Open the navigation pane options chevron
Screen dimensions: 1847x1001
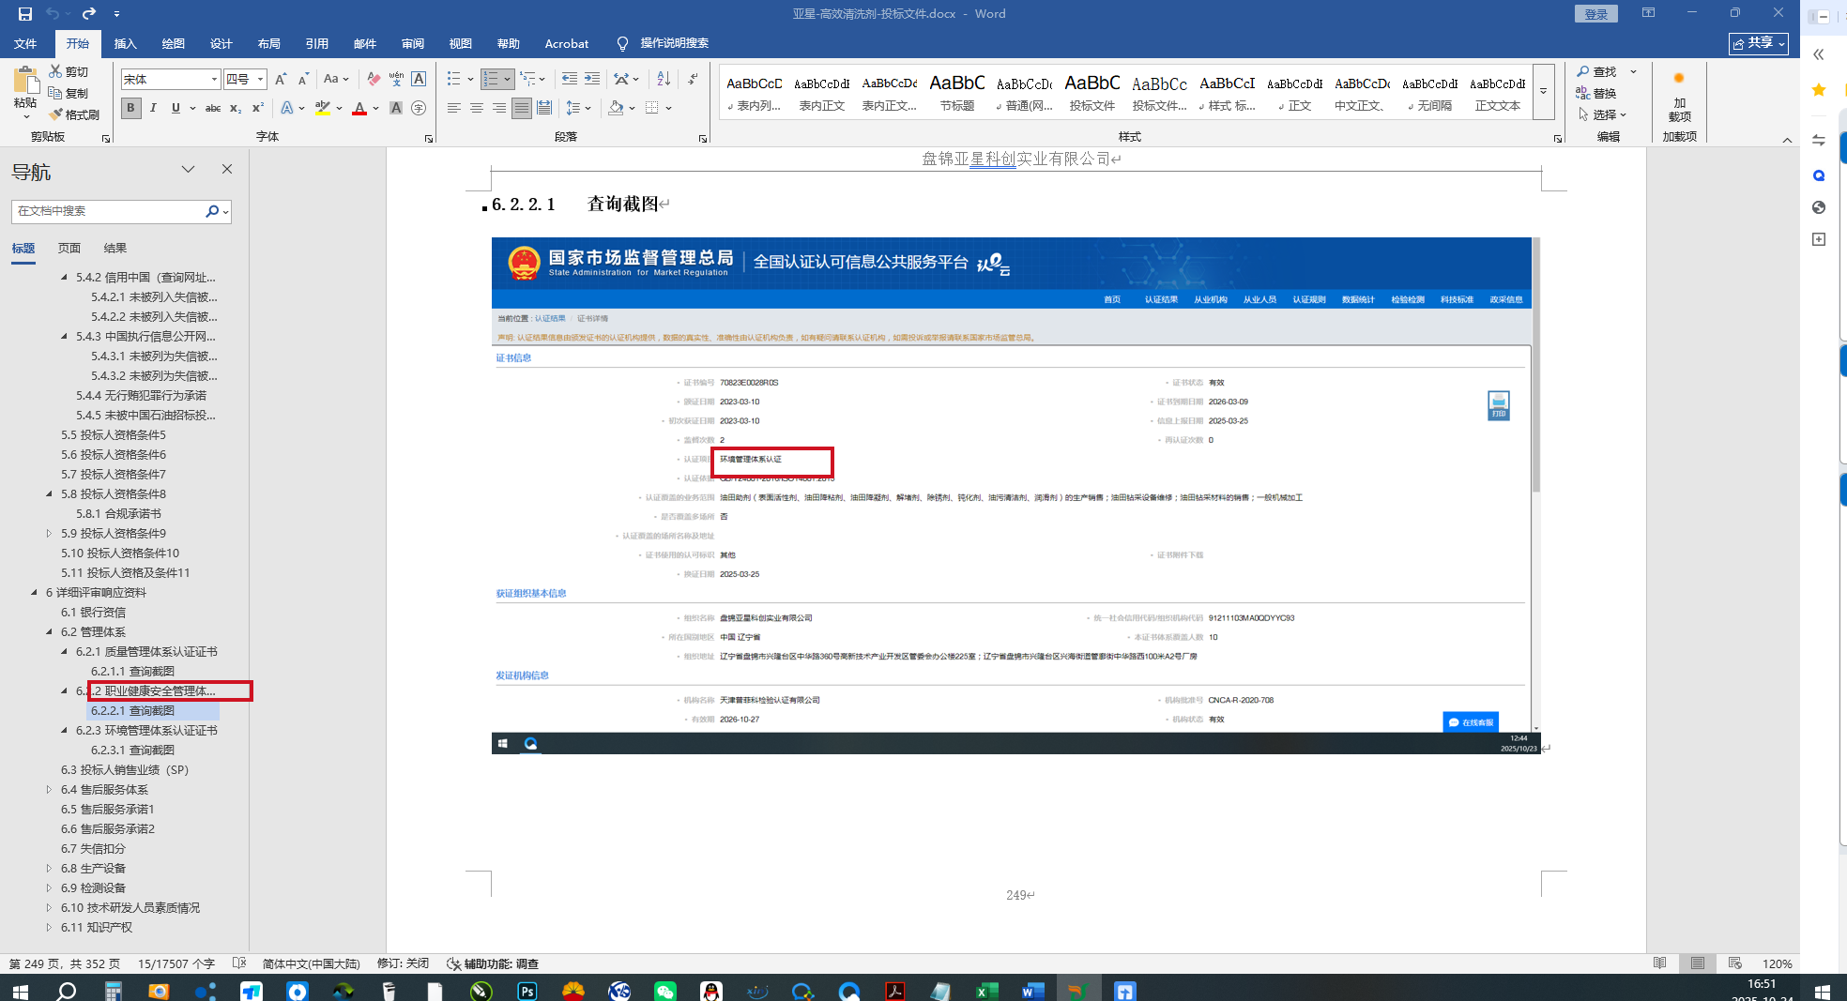(x=188, y=170)
